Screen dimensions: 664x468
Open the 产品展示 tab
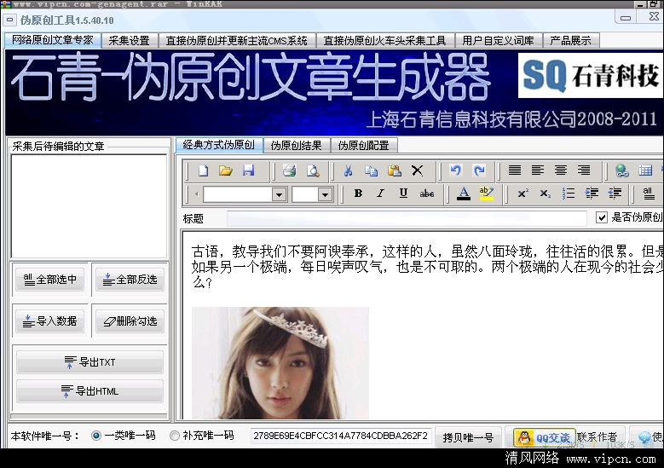(570, 41)
